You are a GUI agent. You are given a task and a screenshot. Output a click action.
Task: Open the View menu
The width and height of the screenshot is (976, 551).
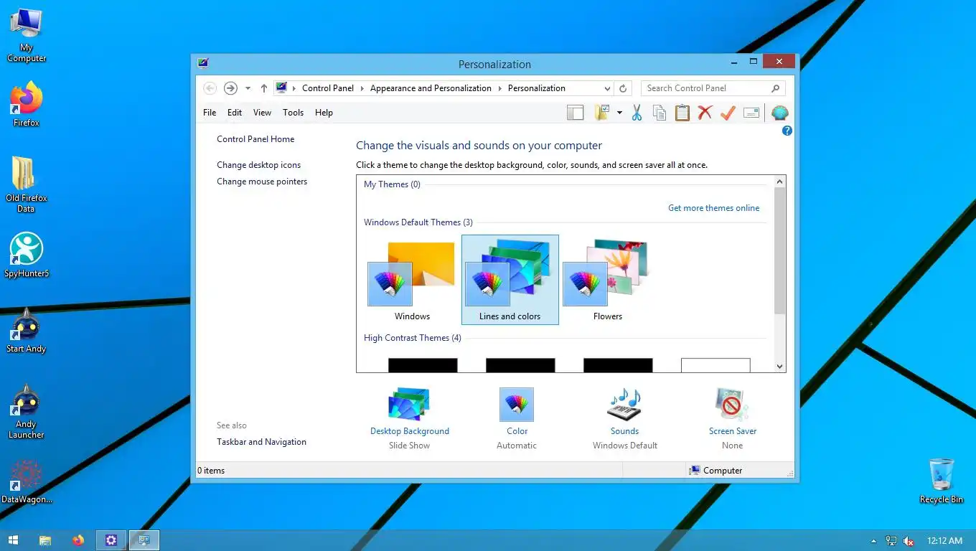click(262, 113)
